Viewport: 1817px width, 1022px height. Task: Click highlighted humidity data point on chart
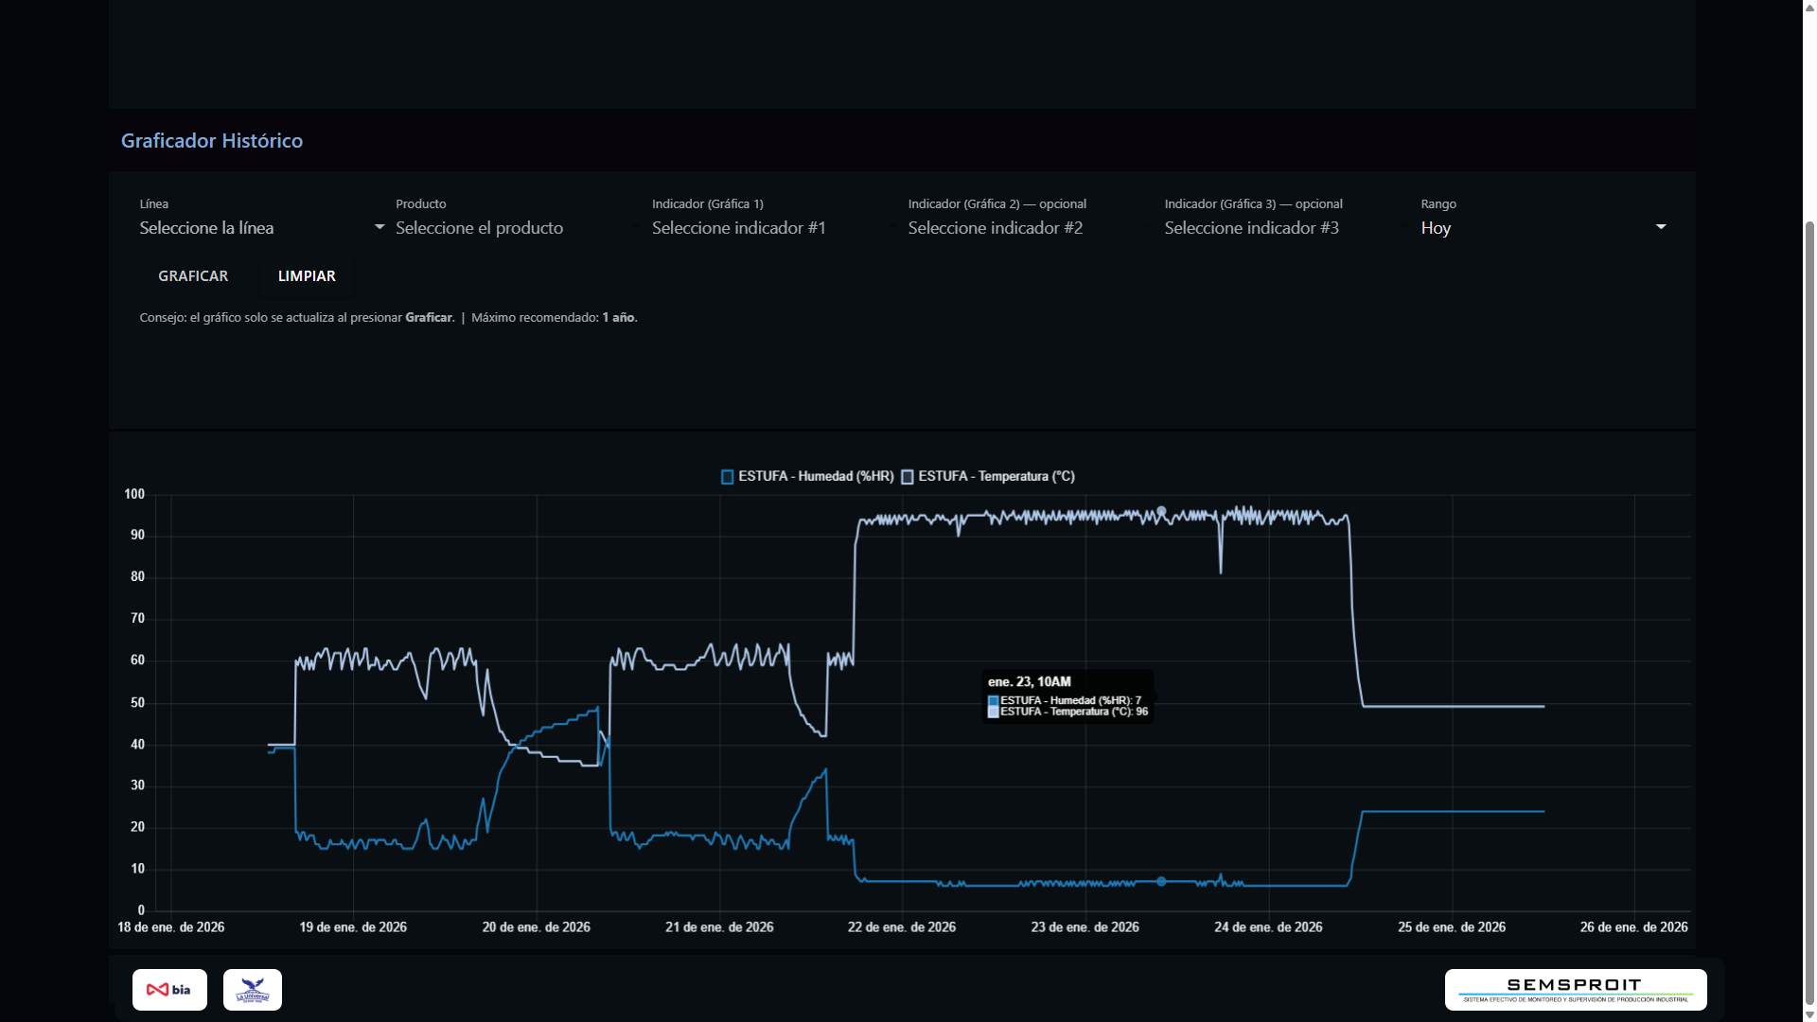pos(1161,882)
